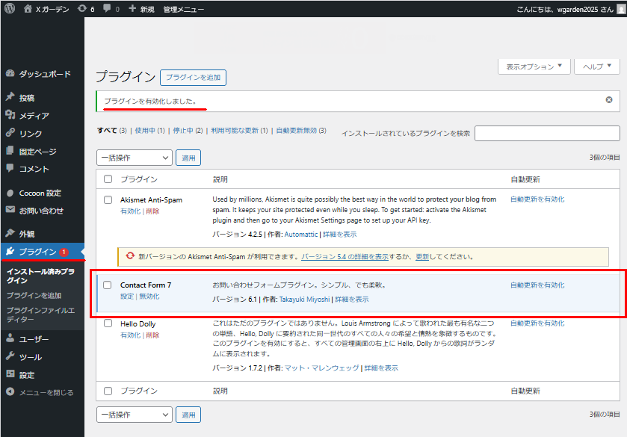
Task: Open the ユーザー sidebar menu
Action: pos(34,339)
